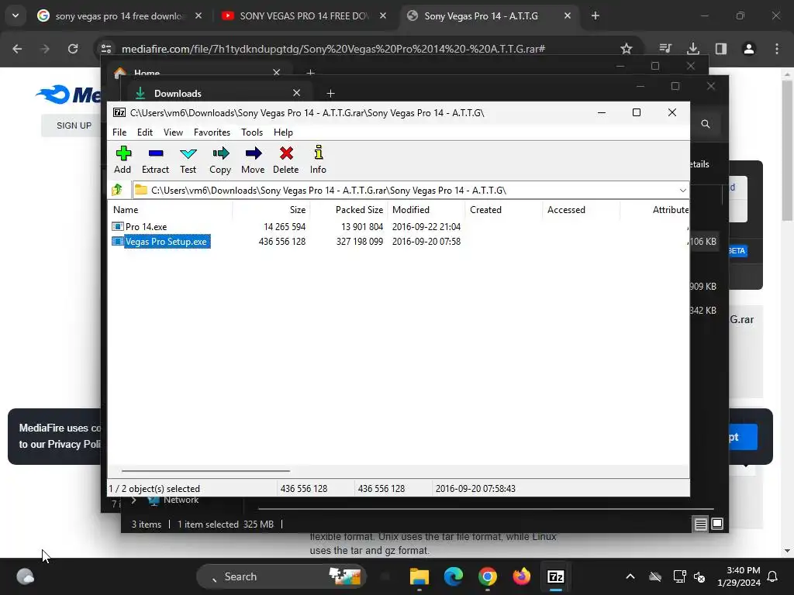The width and height of the screenshot is (794, 595).
Task: Open a new Chrome tab
Action: click(595, 16)
